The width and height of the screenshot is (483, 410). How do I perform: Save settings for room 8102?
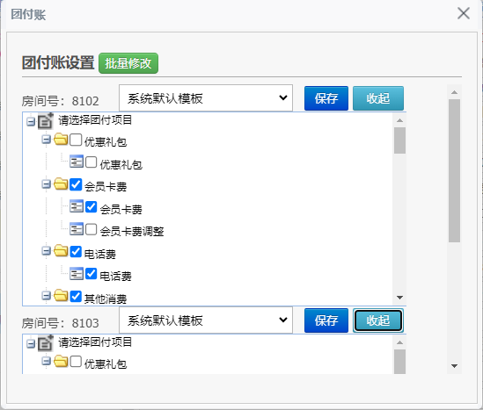pyautogui.click(x=326, y=98)
